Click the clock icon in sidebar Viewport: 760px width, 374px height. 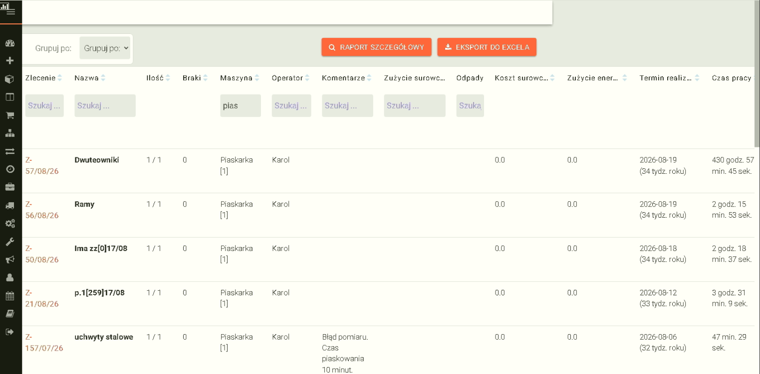[x=9, y=169]
